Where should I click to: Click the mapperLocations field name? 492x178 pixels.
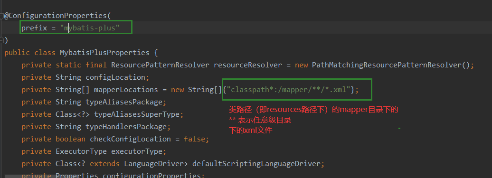click(x=126, y=90)
